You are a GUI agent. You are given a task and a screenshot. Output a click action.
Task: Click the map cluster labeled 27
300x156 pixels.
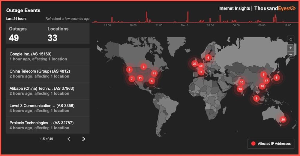(x=195, y=64)
